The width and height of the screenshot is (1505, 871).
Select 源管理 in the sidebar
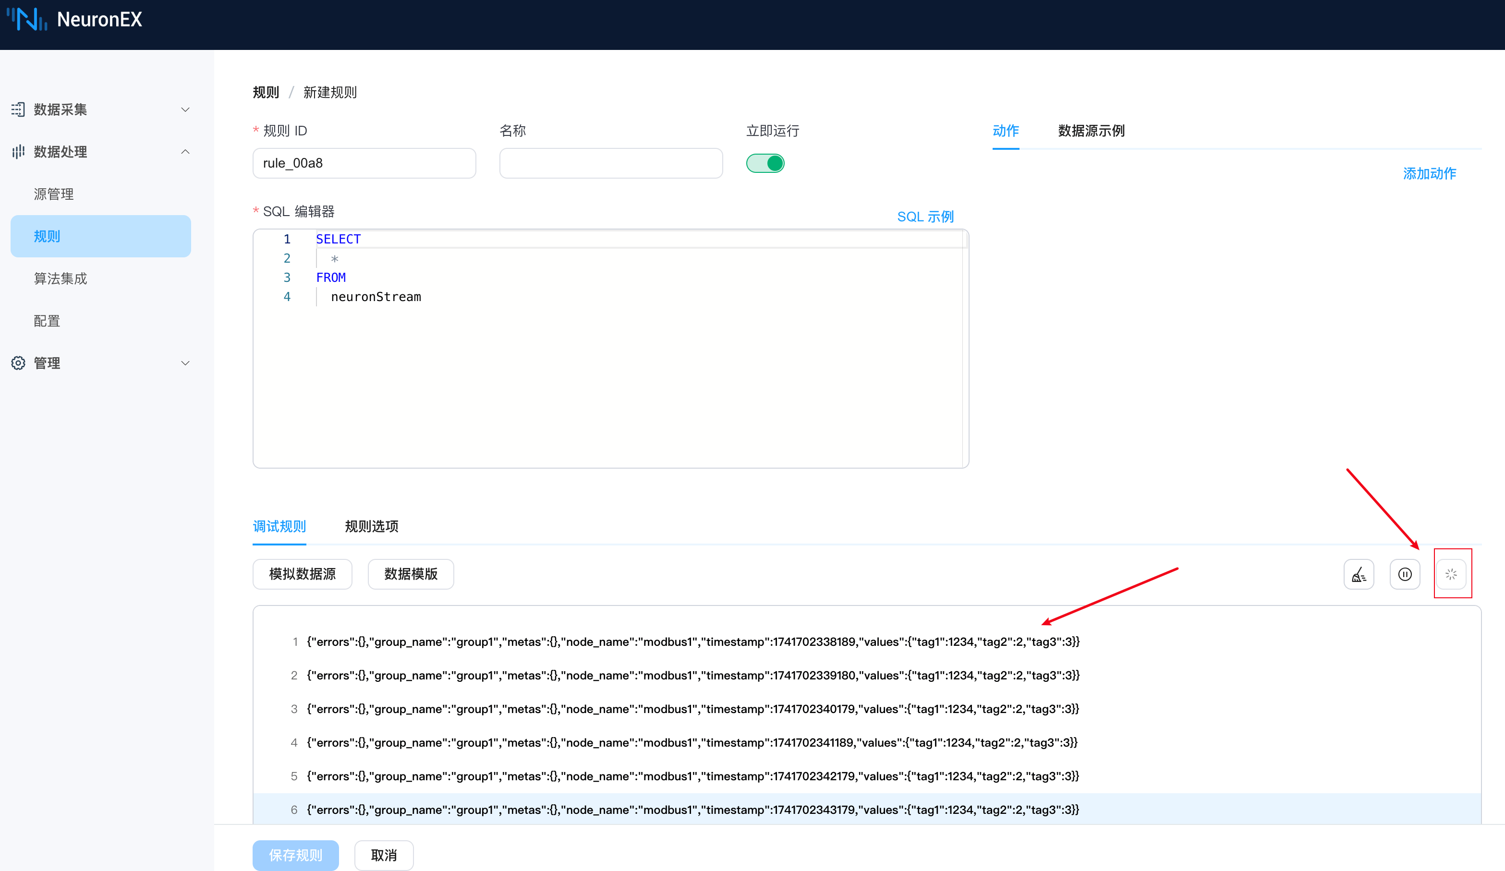[x=54, y=194]
